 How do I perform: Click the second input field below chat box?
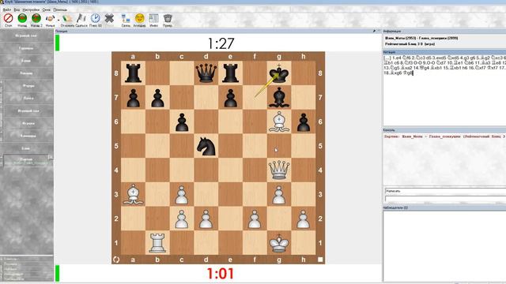445,199
